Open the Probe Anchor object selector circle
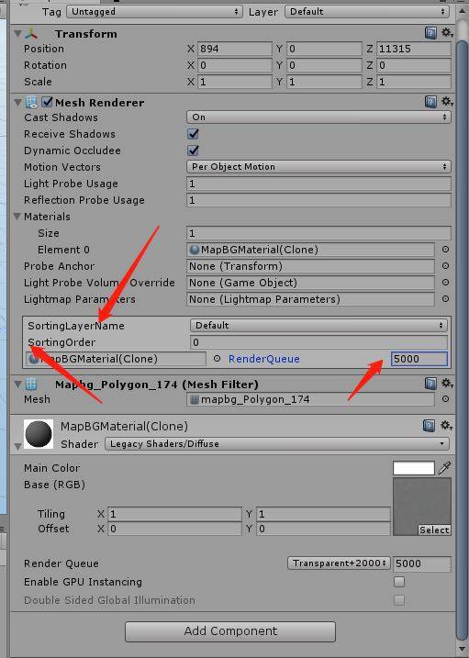 [x=445, y=265]
